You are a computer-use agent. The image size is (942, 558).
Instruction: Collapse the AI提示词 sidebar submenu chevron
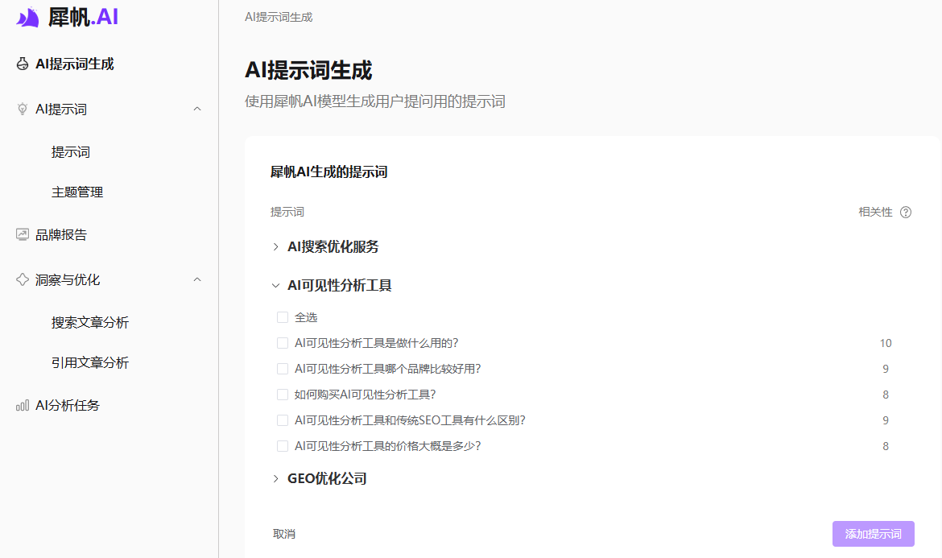(x=197, y=109)
